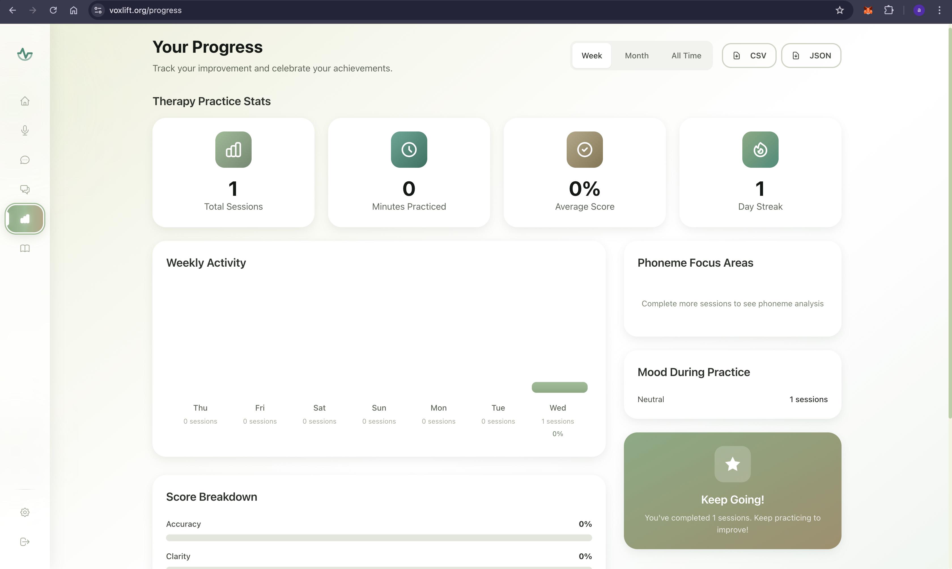
Task: Export progress as CSV
Action: [x=749, y=56]
